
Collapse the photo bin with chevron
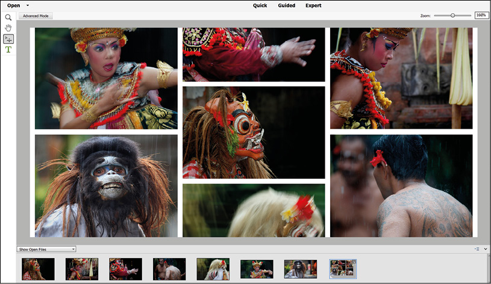pyautogui.click(x=486, y=249)
